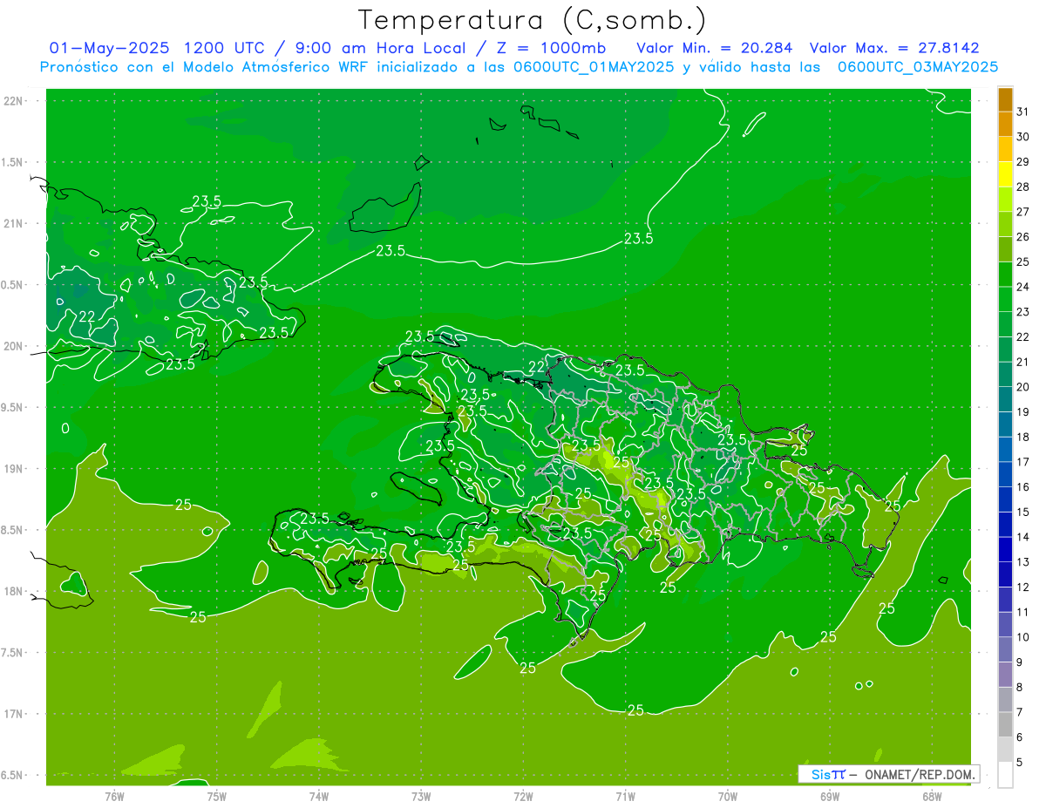Click the '0600UTC_03MAY2025' valid-until time
The height and width of the screenshot is (808, 1046).
(918, 66)
